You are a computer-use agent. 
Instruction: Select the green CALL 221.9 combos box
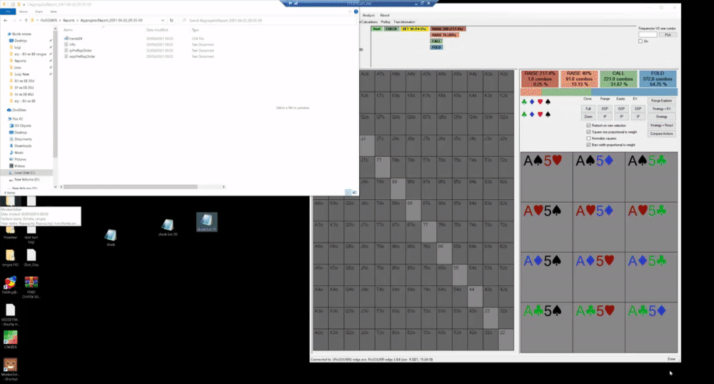(618, 79)
